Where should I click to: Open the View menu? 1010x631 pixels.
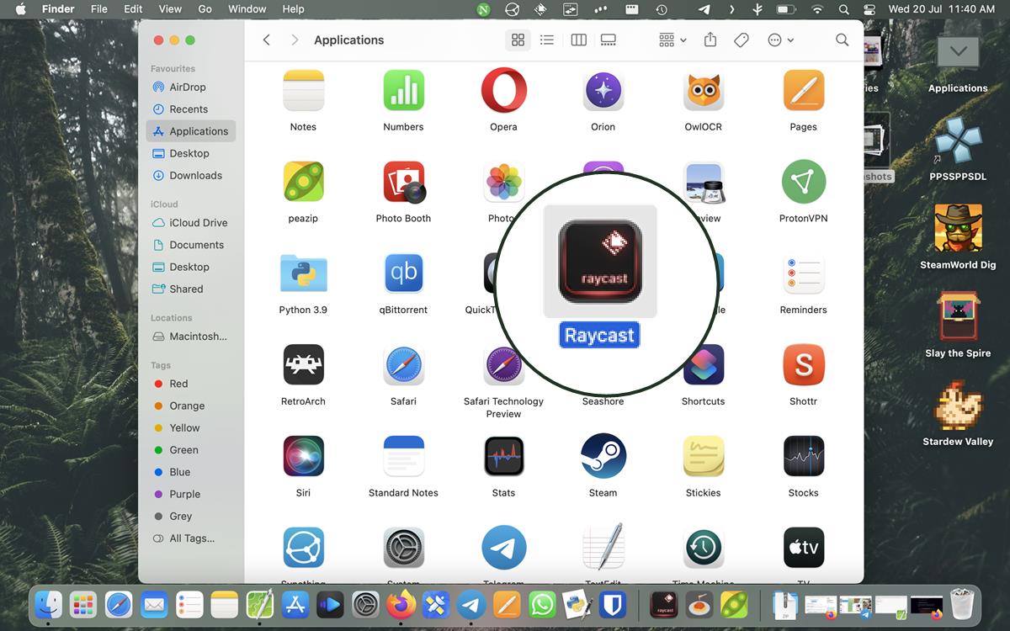pos(170,9)
